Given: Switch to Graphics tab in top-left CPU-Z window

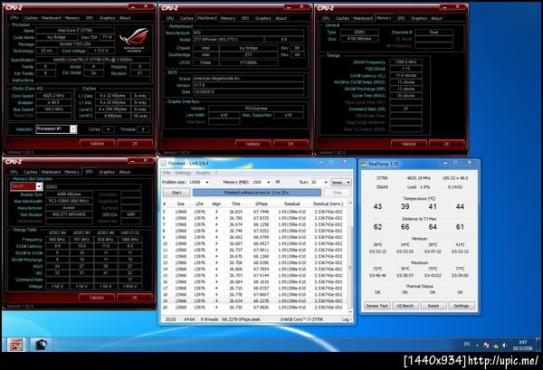Looking at the screenshot, I should coord(107,18).
